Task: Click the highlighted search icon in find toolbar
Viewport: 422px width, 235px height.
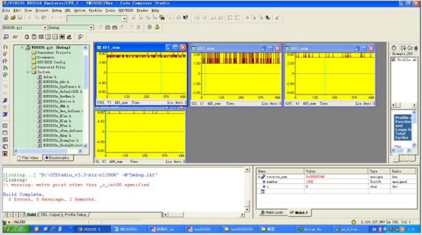Action: pyautogui.click(x=162, y=18)
